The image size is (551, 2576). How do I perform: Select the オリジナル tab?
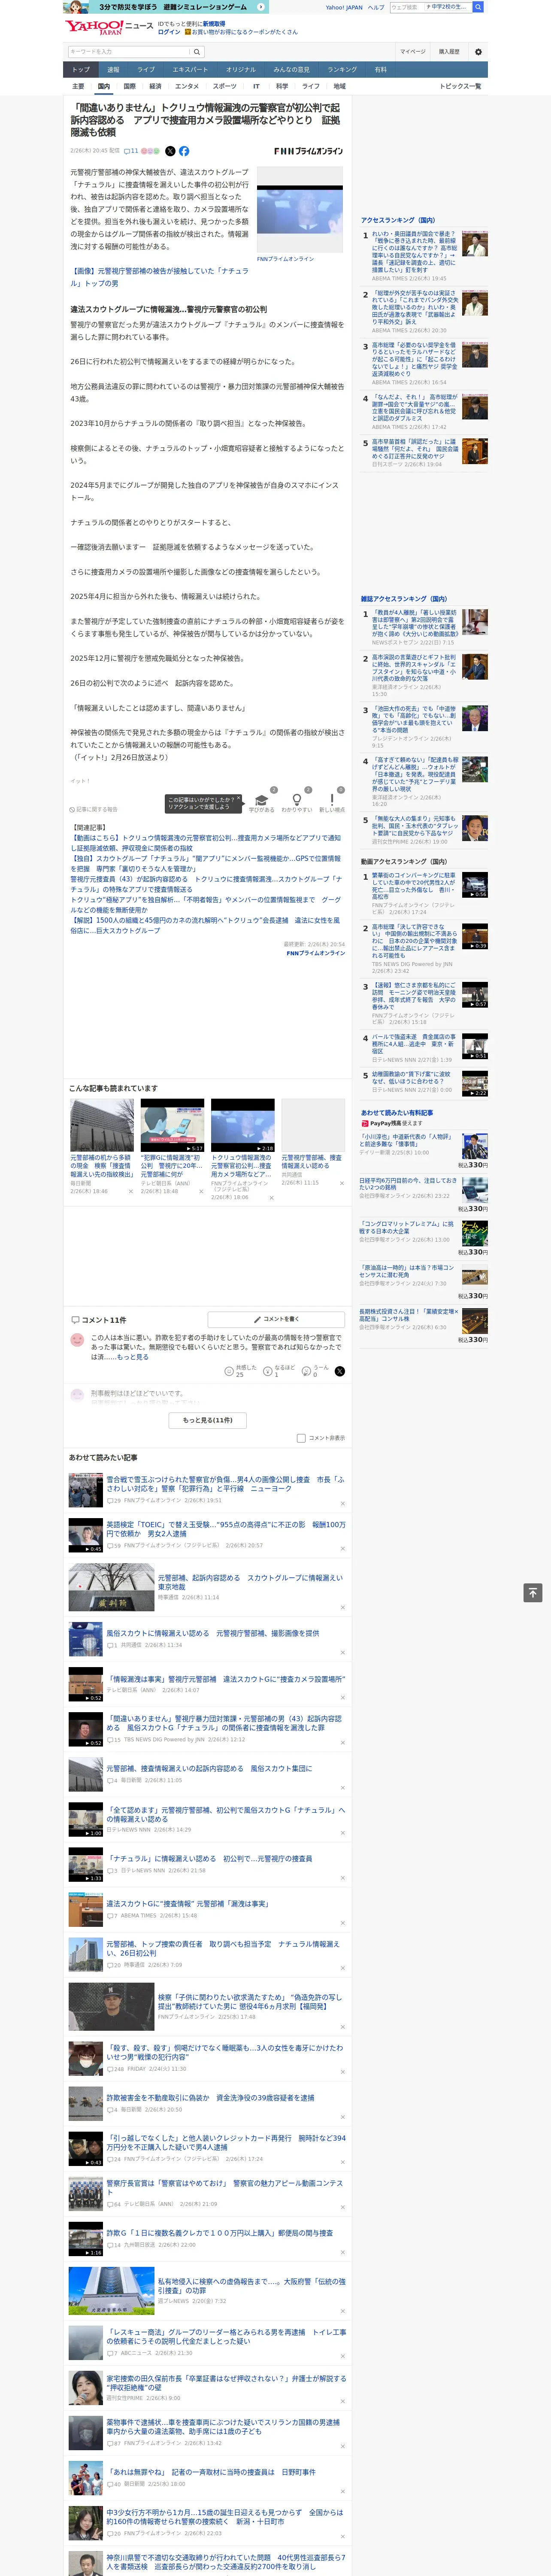coord(241,70)
